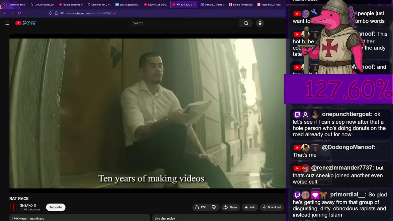The width and height of the screenshot is (393, 221).
Task: Open the YouTube hamburger guide menu
Action: [7, 23]
